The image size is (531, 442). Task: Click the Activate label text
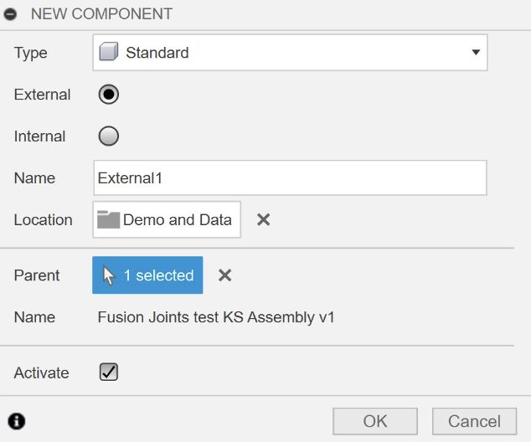point(42,373)
